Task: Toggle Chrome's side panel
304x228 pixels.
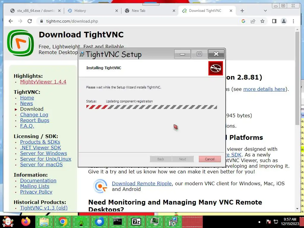Action: point(274,21)
